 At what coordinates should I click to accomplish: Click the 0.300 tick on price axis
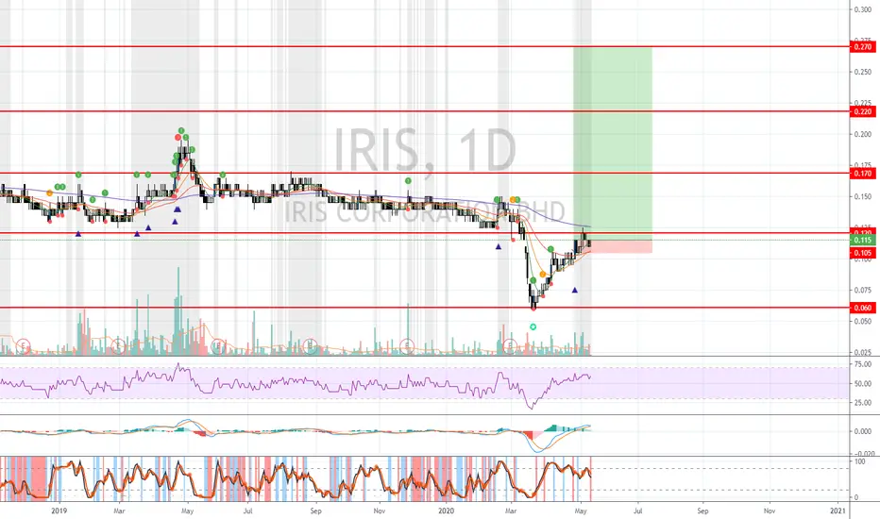863,9
